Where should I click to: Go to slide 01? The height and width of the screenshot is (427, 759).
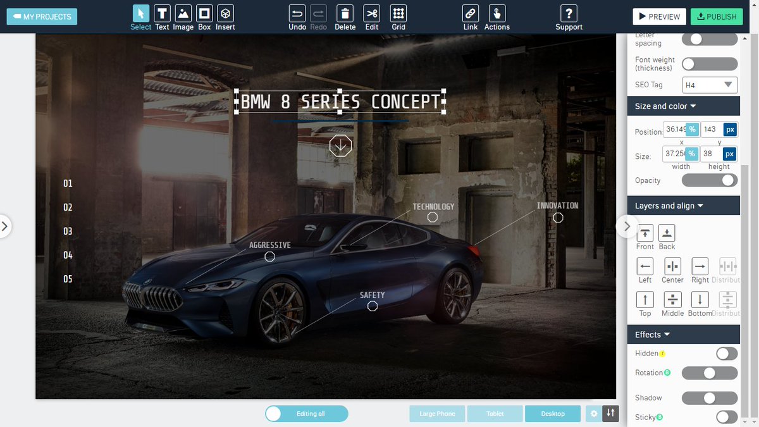tap(68, 183)
